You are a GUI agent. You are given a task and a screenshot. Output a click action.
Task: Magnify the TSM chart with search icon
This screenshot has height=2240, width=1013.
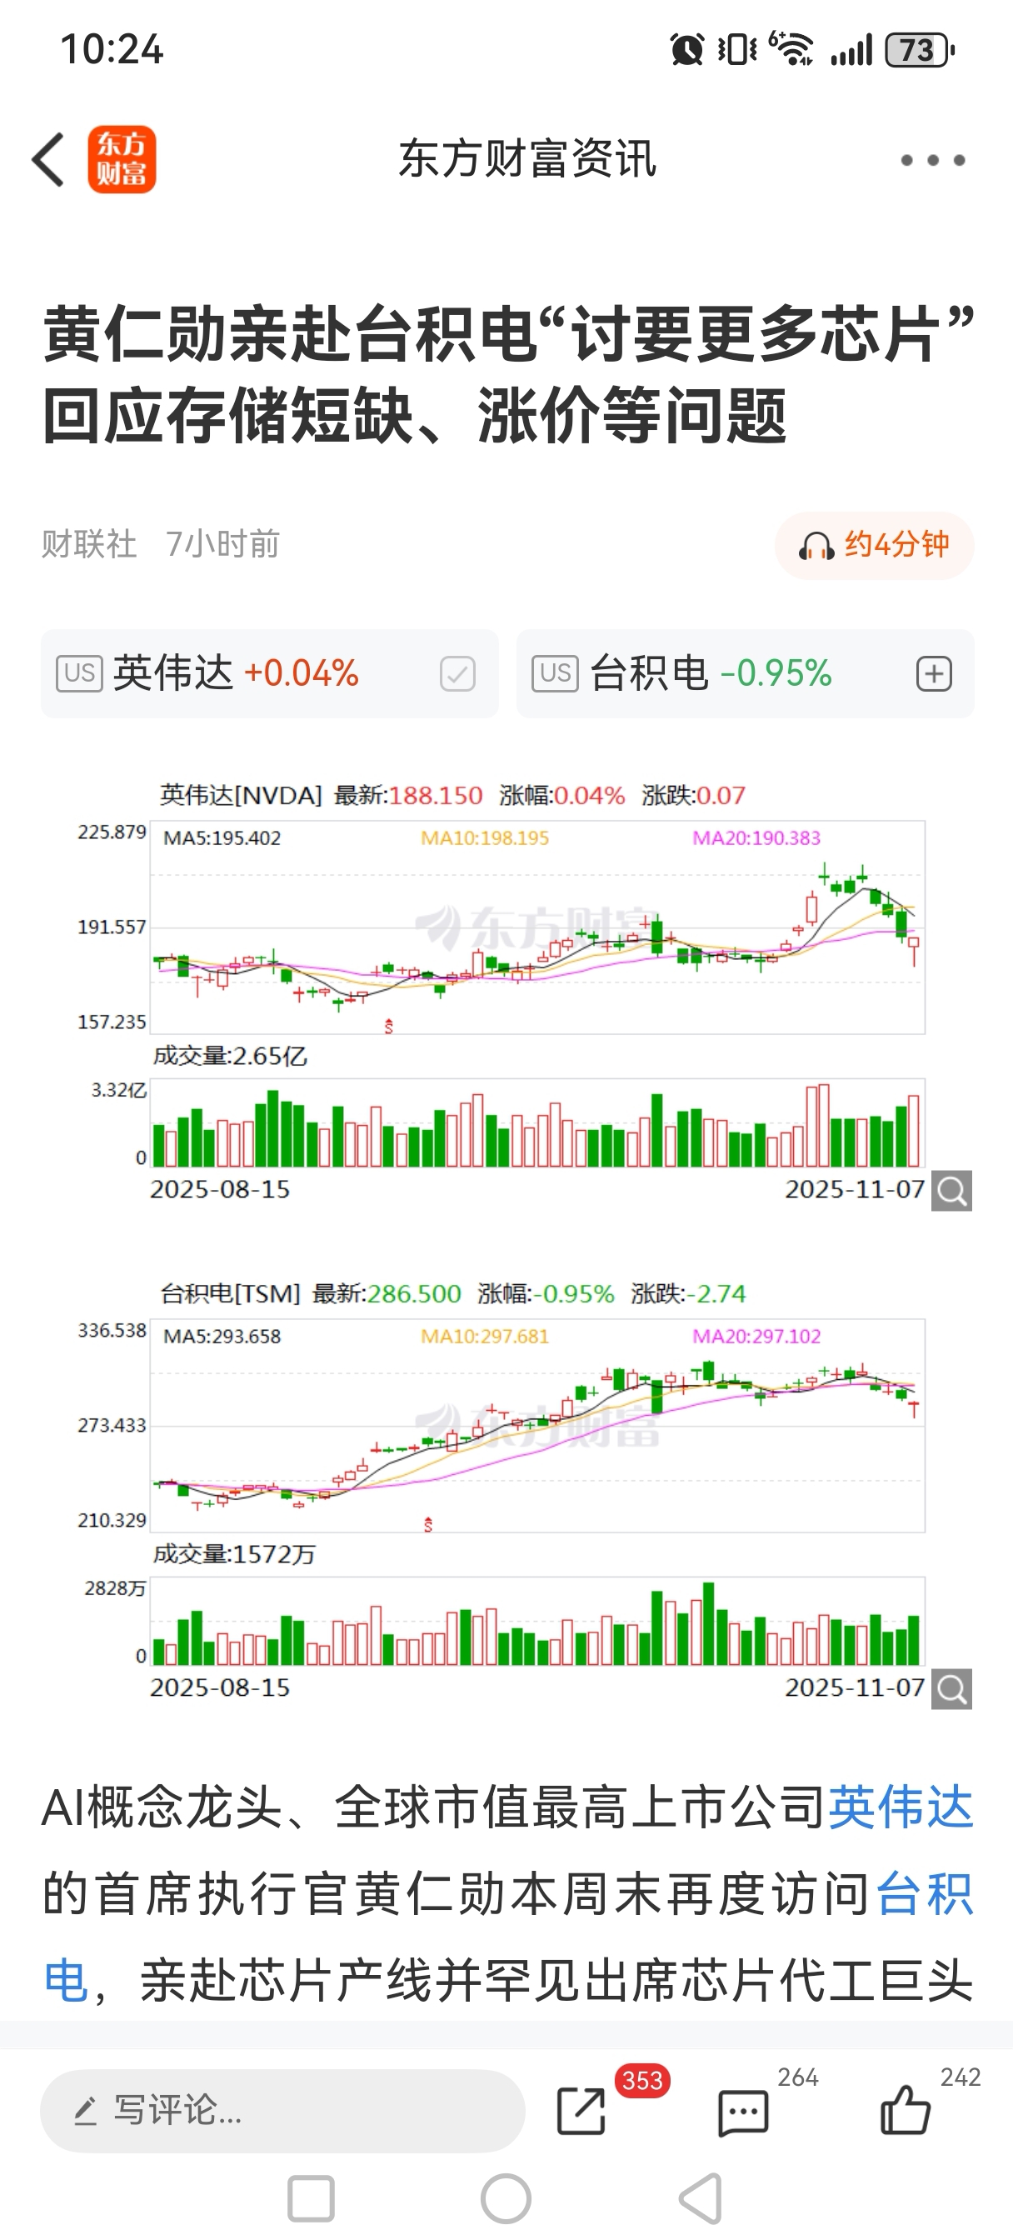951,1688
